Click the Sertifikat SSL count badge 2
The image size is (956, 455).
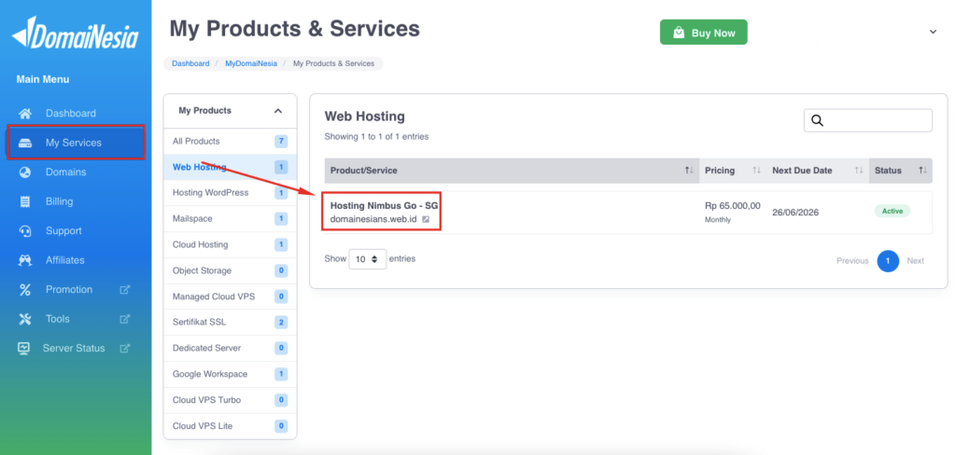click(281, 323)
